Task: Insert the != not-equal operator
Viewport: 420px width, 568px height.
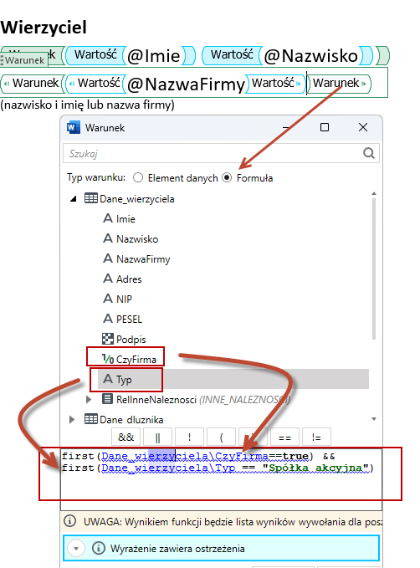Action: click(316, 438)
